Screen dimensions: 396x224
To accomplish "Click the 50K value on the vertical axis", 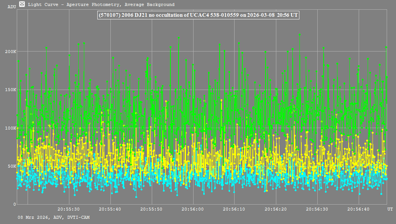I will [12, 166].
